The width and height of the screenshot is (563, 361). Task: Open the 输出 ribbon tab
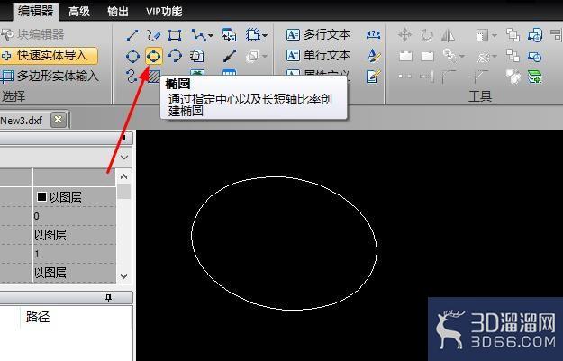pos(118,12)
